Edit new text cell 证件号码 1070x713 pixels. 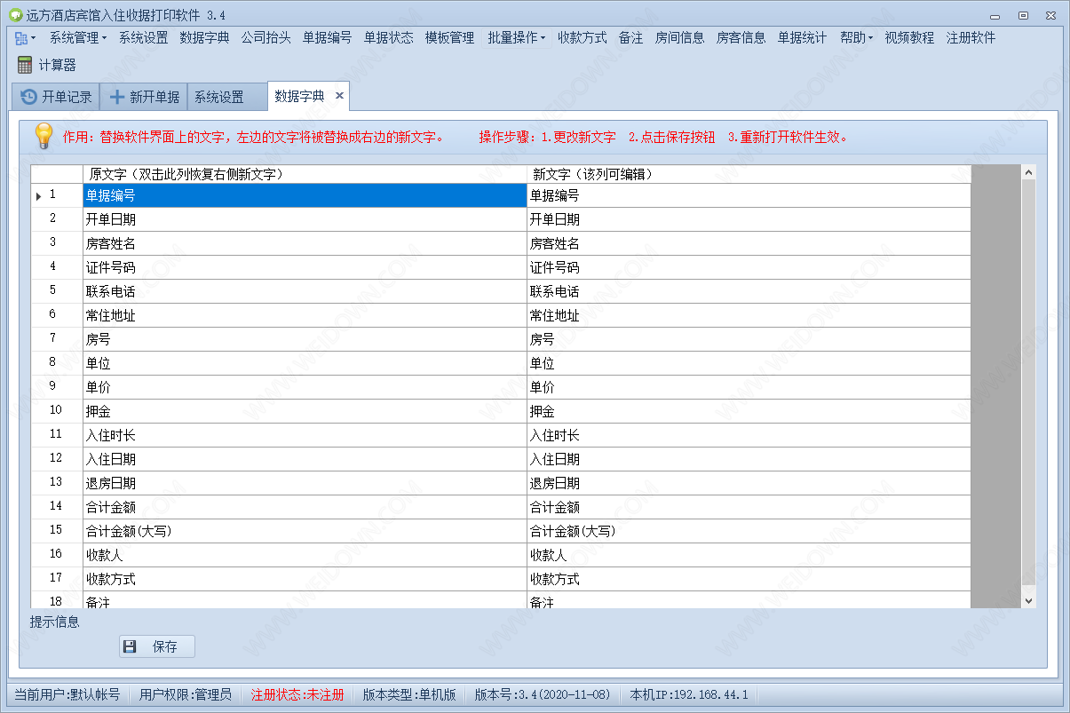[749, 267]
